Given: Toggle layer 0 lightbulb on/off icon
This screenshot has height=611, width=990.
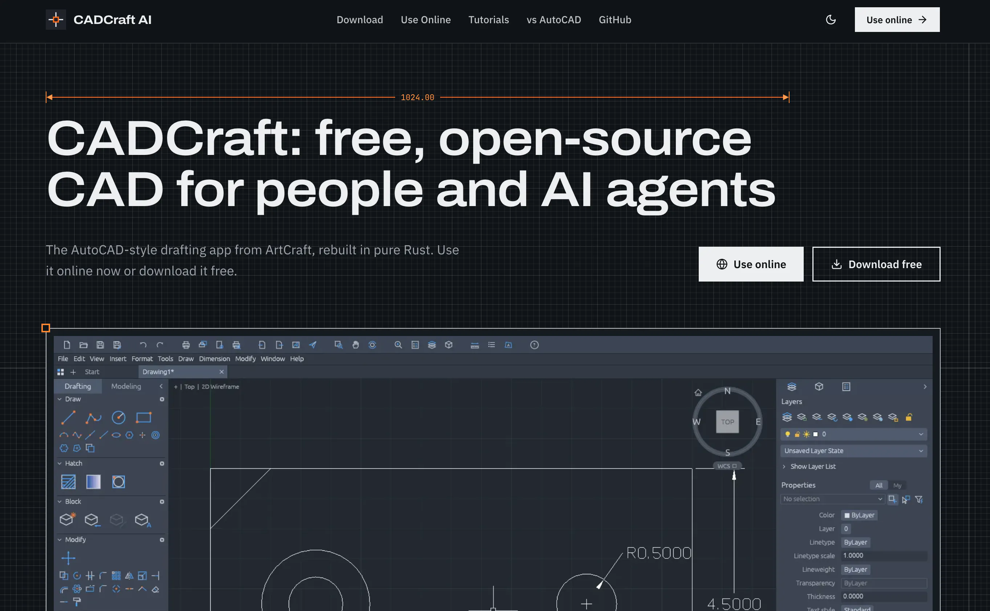Looking at the screenshot, I should tap(787, 434).
